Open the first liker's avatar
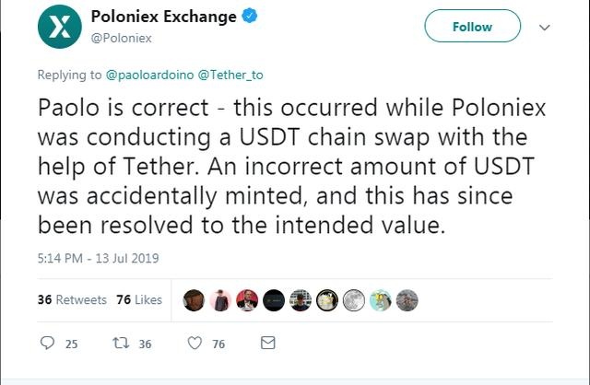The width and height of the screenshot is (590, 385). (x=194, y=299)
